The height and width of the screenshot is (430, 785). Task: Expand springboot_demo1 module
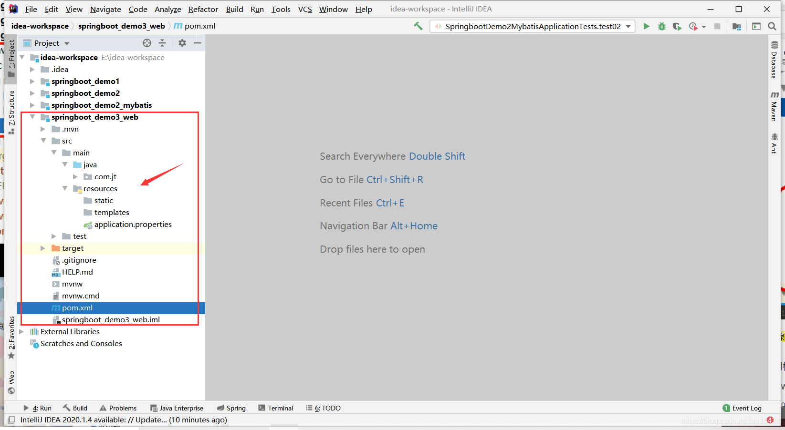click(x=32, y=81)
